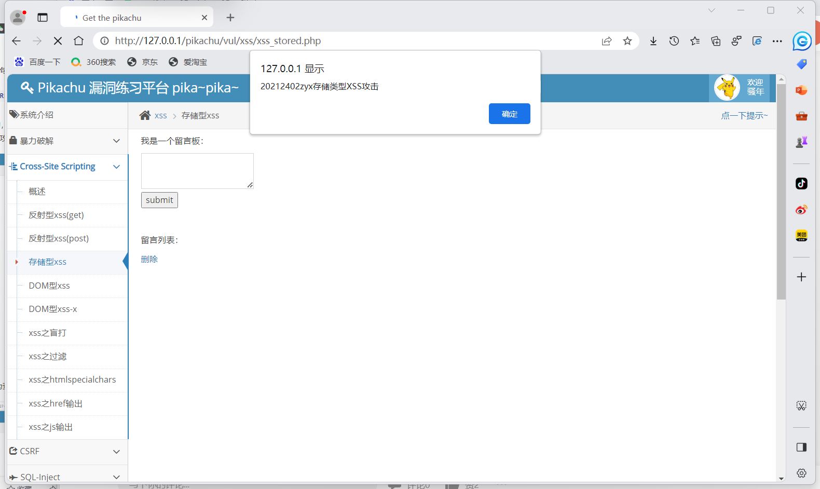Add a new sidebar app
Image resolution: width=820 pixels, height=489 pixels.
click(x=802, y=277)
